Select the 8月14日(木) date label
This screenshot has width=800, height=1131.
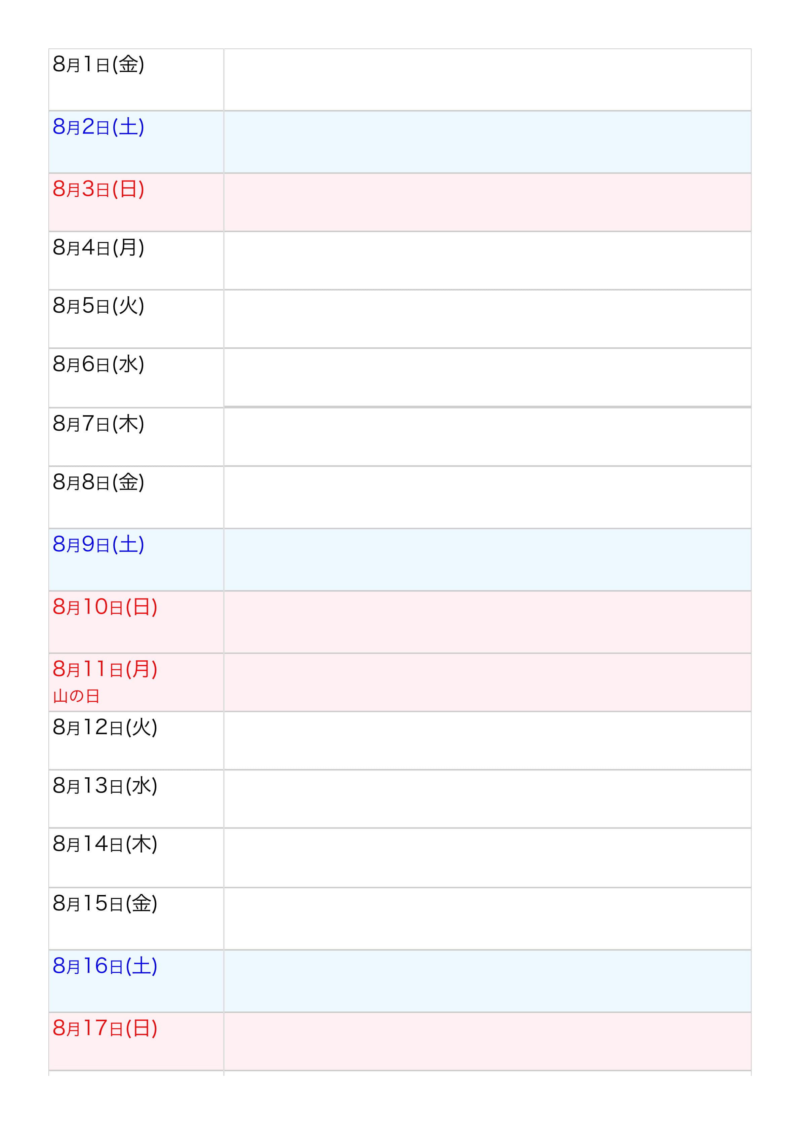[105, 844]
